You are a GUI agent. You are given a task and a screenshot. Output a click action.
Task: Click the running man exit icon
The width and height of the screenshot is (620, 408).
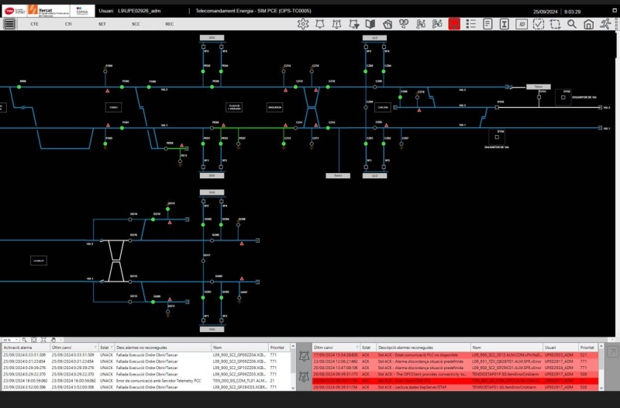(x=607, y=24)
